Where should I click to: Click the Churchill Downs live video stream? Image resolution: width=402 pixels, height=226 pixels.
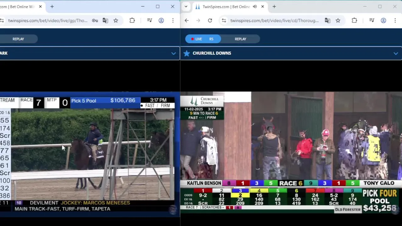click(x=291, y=152)
